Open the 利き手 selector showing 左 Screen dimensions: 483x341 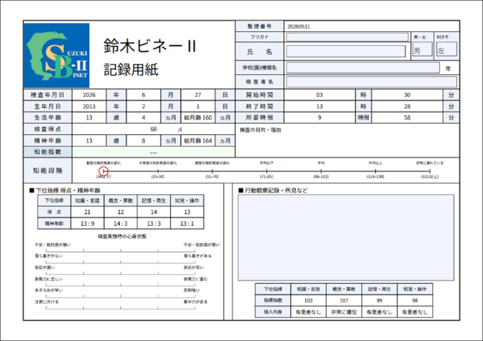(446, 49)
